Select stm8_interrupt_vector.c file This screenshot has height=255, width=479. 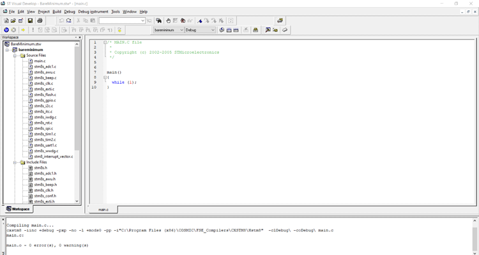54,157
